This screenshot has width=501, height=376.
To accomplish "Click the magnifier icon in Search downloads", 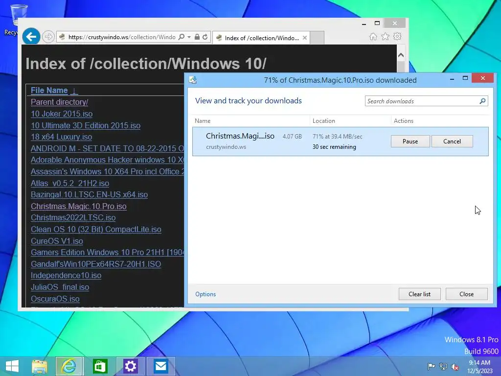I will pos(483,101).
